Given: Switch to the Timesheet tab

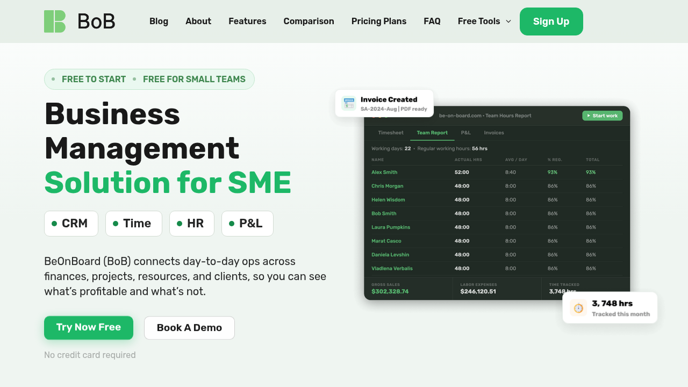Looking at the screenshot, I should [x=391, y=133].
